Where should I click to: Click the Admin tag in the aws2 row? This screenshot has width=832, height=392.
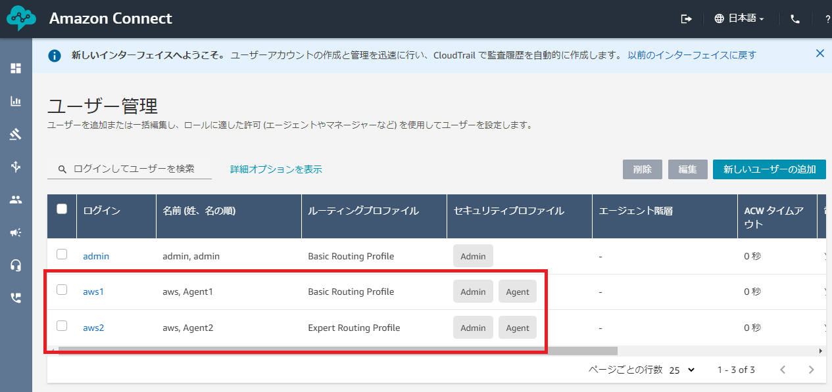[473, 328]
